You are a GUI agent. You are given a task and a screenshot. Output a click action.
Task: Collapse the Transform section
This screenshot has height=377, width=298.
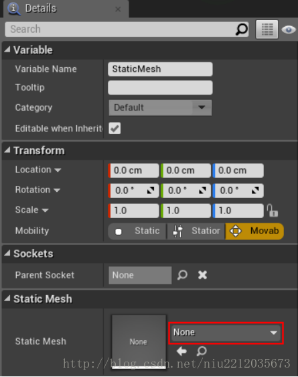(7, 150)
